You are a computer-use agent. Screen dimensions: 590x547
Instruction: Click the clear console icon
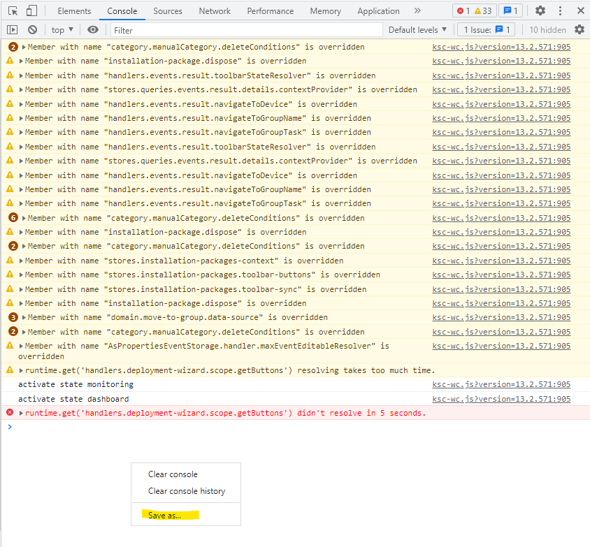pos(32,30)
